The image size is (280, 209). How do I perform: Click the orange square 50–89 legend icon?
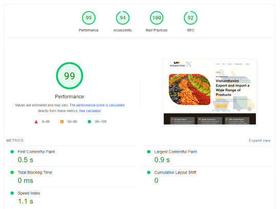point(62,121)
